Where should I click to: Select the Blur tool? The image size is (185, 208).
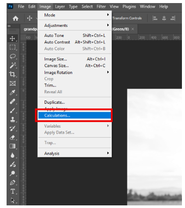(13, 155)
